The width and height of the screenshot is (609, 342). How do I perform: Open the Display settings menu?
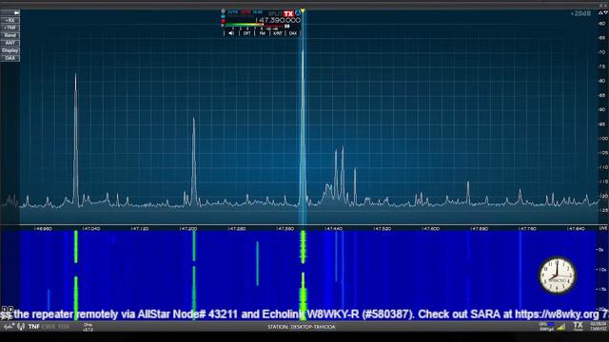tap(10, 50)
